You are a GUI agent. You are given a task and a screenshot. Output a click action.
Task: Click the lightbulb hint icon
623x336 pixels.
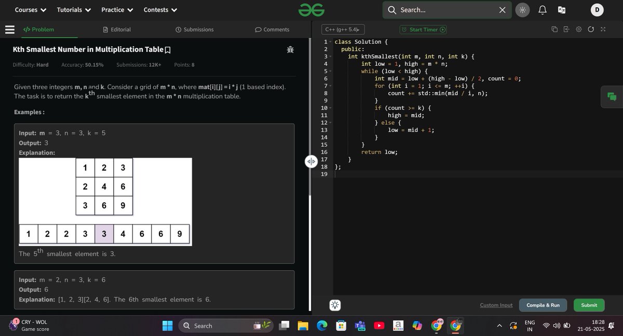pos(335,305)
